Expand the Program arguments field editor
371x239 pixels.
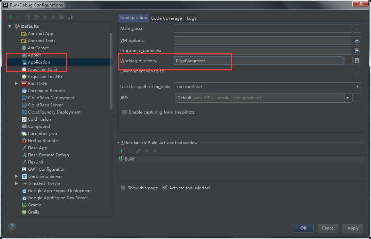click(x=357, y=51)
